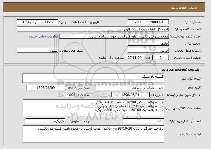Click the buyer notes text area
211x149 pixels.
tap(93, 134)
